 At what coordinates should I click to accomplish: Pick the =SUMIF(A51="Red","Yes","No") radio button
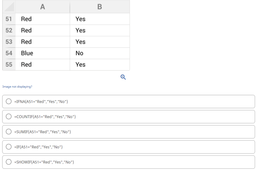(x=8, y=132)
